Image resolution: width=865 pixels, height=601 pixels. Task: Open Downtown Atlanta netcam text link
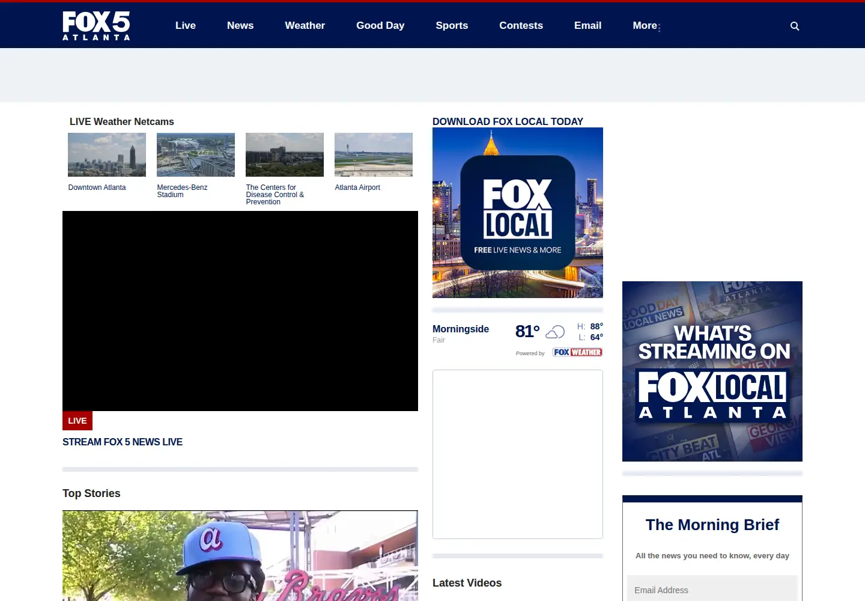pos(97,188)
